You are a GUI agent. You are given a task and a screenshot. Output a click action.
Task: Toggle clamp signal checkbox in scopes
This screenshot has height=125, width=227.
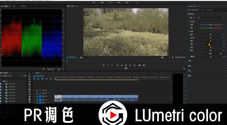pyautogui.click(x=47, y=69)
